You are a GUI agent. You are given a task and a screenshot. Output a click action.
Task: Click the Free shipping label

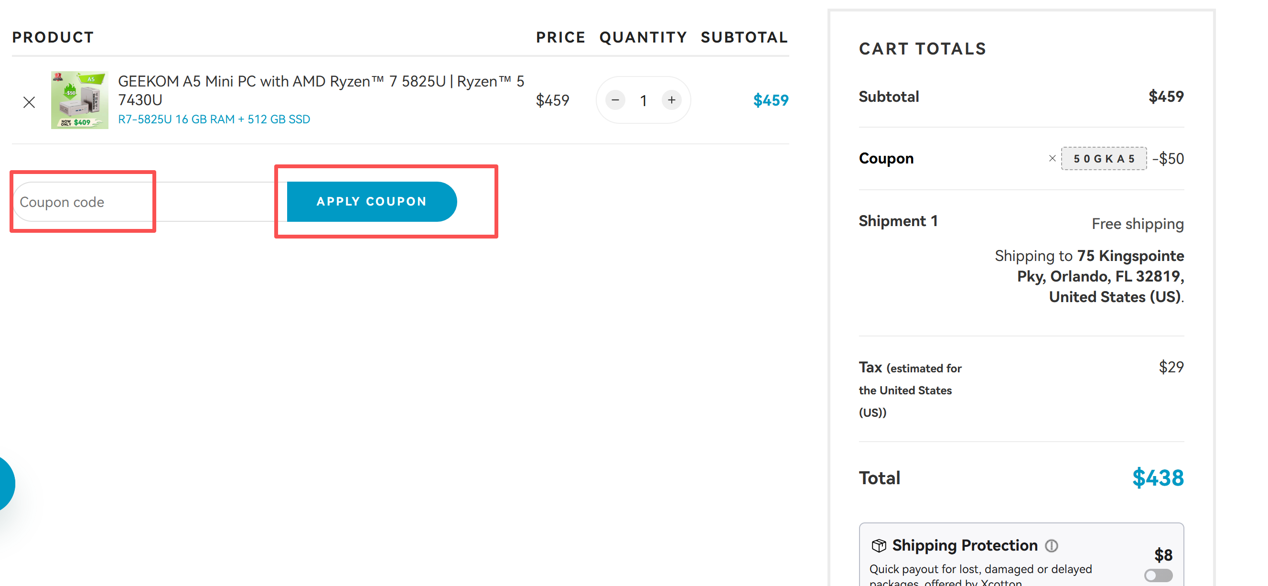click(x=1137, y=224)
